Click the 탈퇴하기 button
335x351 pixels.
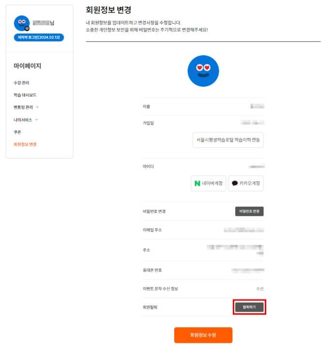[249, 307]
